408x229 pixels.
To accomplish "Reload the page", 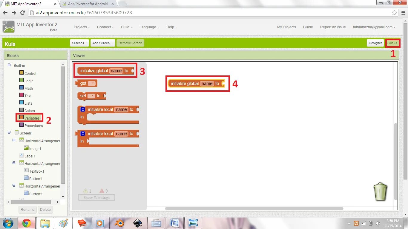I will tap(22, 13).
